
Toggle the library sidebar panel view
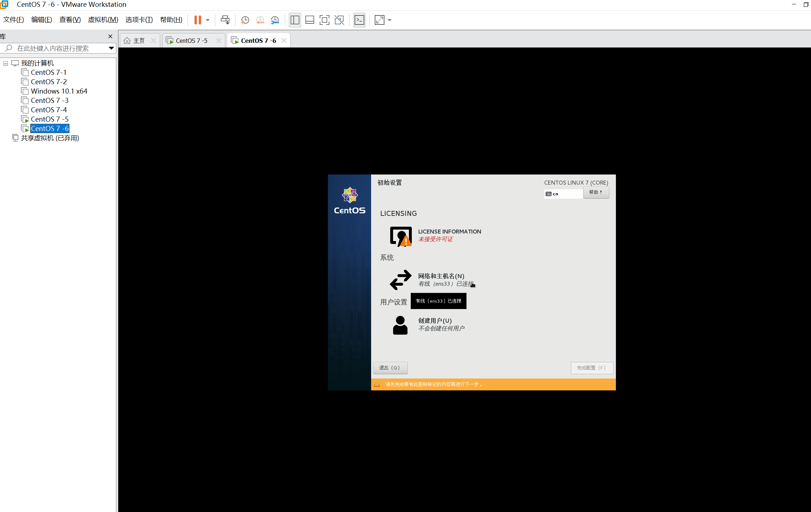coord(295,20)
